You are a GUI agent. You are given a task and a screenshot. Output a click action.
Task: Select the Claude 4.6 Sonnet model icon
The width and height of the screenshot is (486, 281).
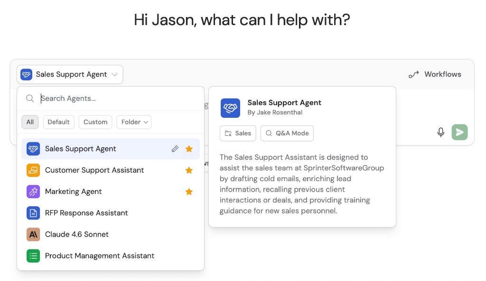[x=33, y=234]
